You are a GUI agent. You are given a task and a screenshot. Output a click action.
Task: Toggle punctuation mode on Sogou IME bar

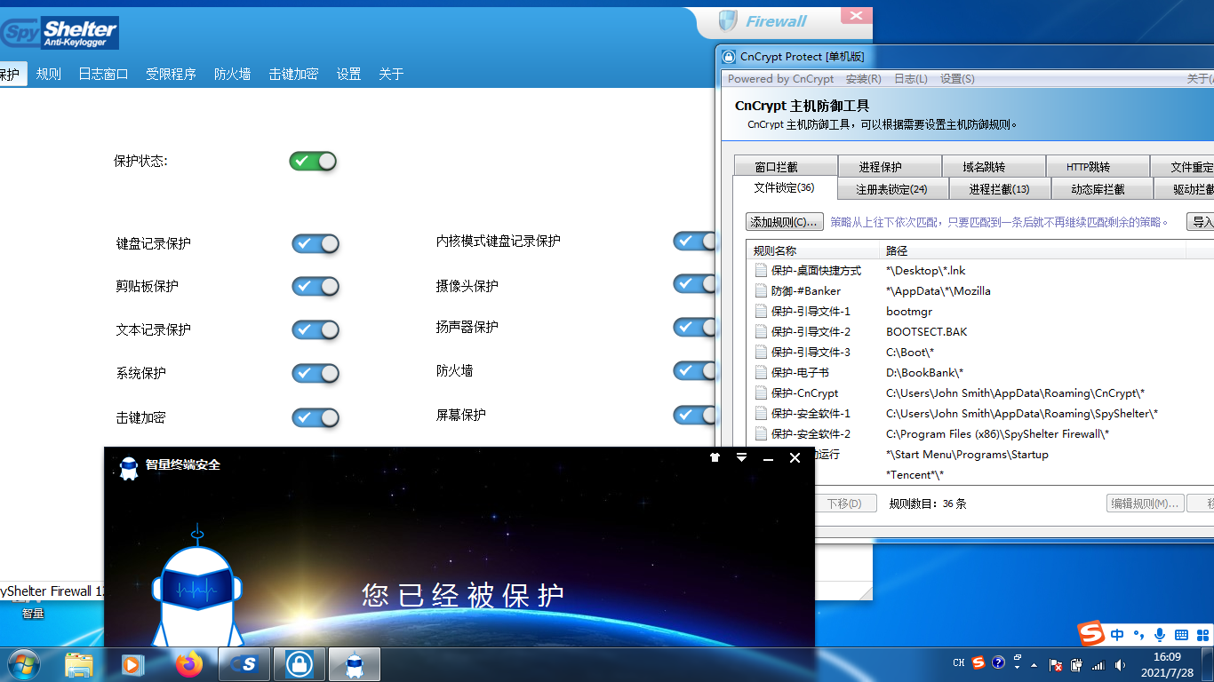[x=1138, y=635]
